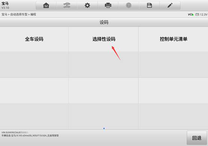Tap the battery voltage 12.3V indicator

coord(201,15)
